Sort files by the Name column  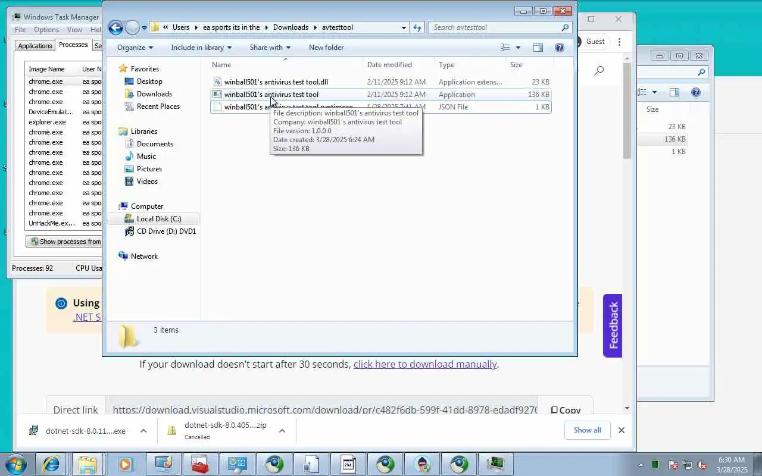point(286,65)
